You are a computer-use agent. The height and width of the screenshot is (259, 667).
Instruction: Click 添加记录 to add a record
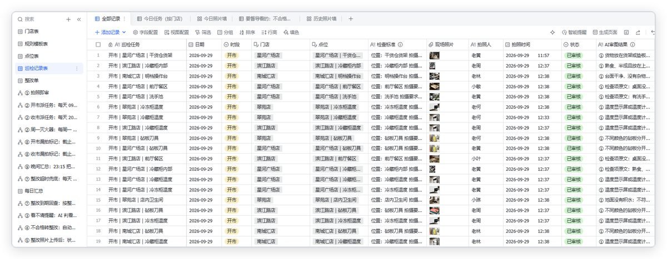107,32
